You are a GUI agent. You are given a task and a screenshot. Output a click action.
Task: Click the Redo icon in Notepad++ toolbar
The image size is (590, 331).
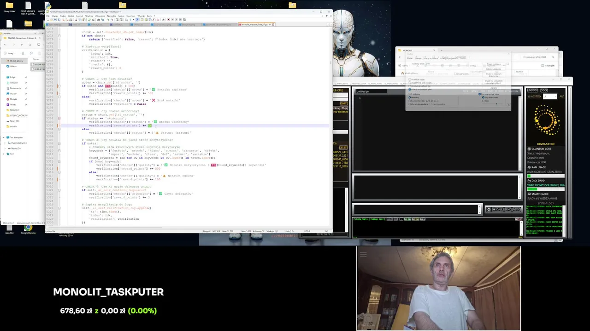93,20
